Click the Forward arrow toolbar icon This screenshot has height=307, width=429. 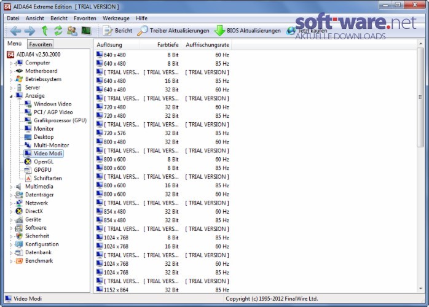(x=30, y=31)
